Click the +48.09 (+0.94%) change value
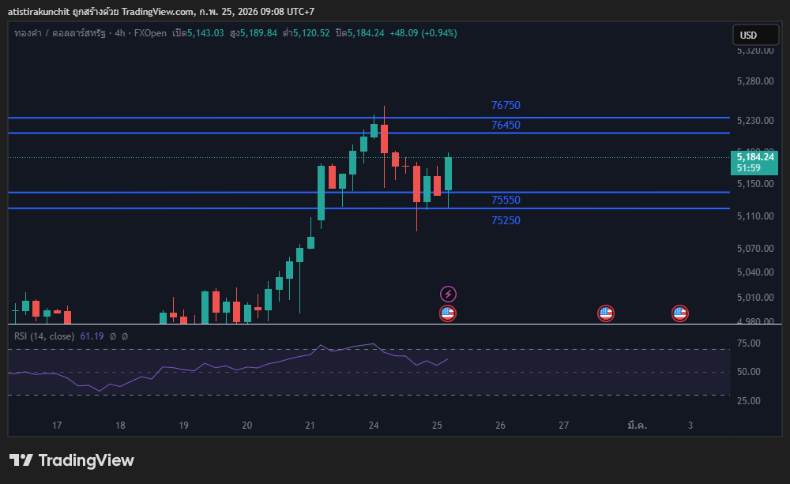Screen dimensions: 790x484 [x=423, y=33]
